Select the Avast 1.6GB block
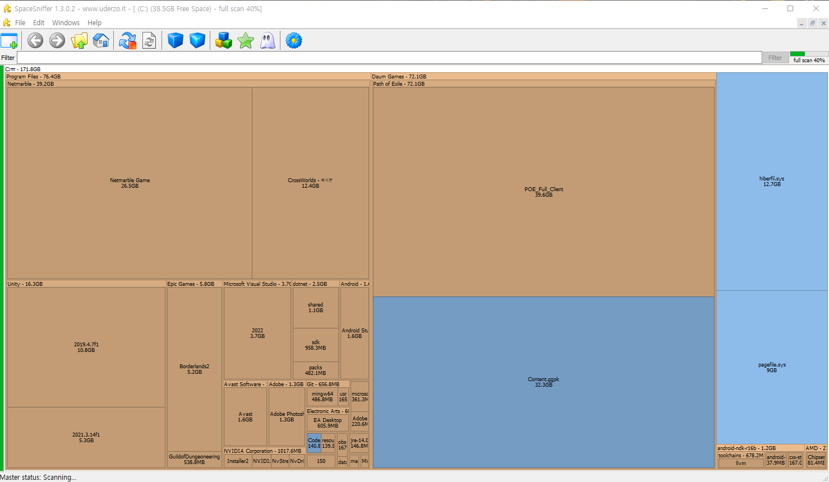The width and height of the screenshot is (829, 482). pos(245,417)
